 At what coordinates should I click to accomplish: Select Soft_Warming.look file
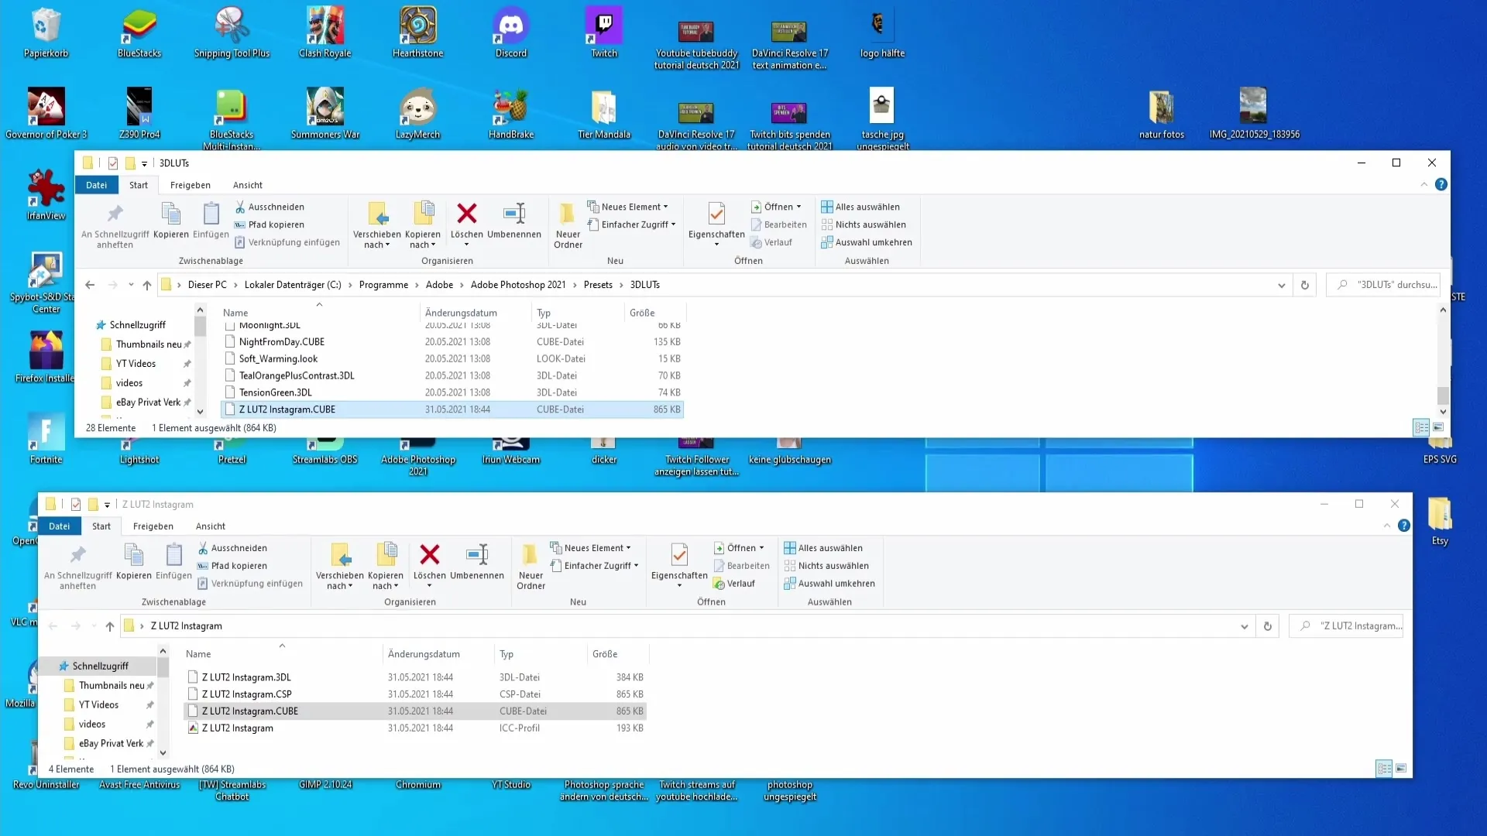coord(453,358)
